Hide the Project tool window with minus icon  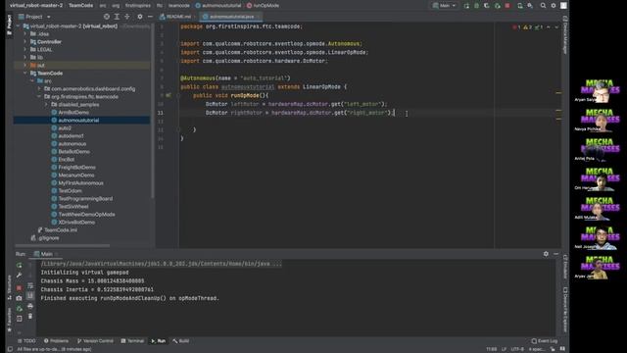[x=150, y=17]
